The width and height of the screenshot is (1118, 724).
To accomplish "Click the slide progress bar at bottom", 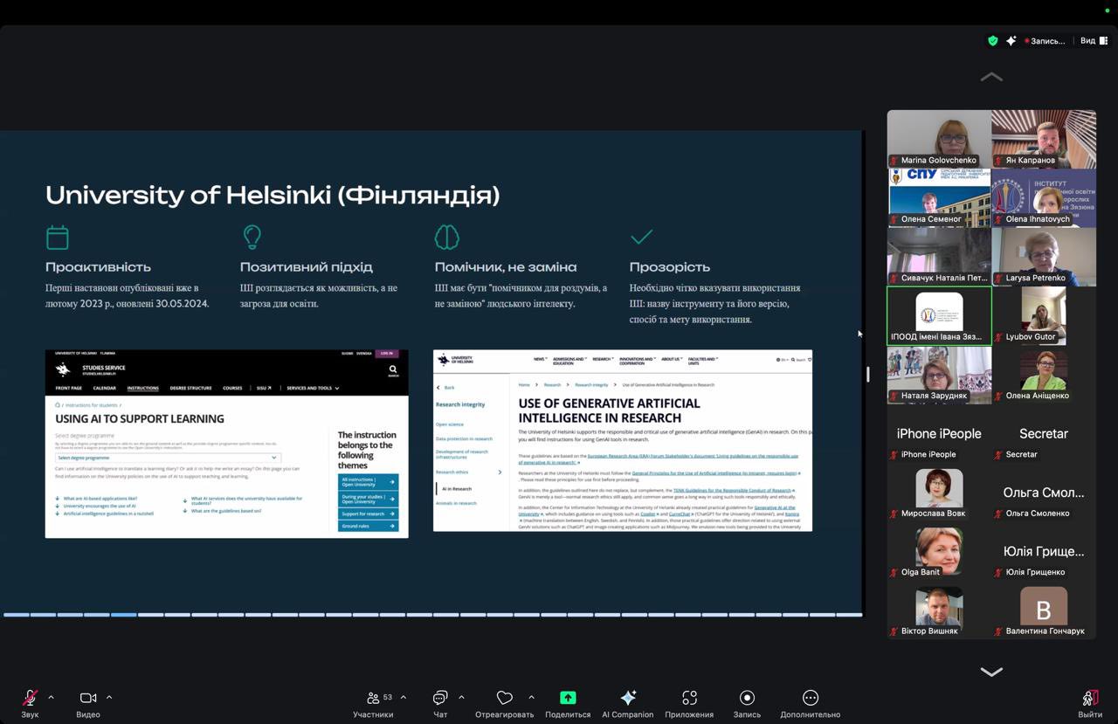I will pos(432,615).
